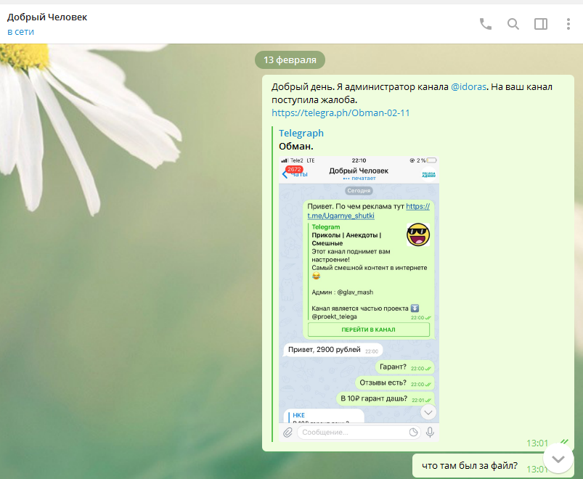Toggle the right side panel
Viewport: 583px width, 479px height.
[x=541, y=24]
